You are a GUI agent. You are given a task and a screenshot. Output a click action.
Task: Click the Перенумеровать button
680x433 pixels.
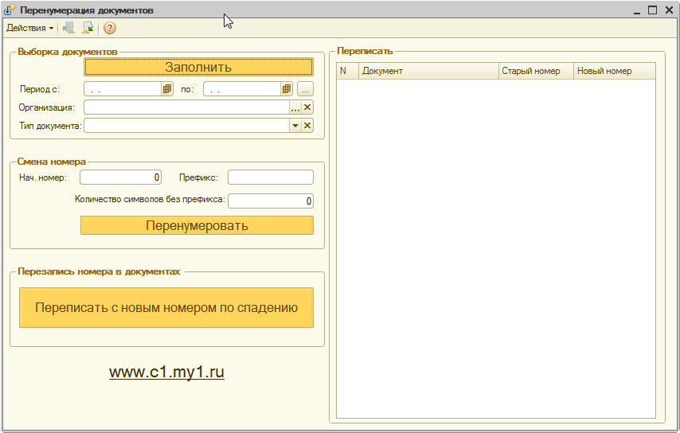tap(197, 225)
